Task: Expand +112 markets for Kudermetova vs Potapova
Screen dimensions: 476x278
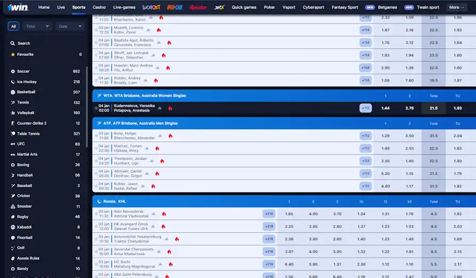Action: [x=366, y=108]
